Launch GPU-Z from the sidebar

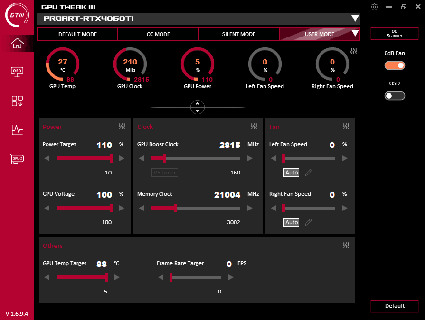coord(17,158)
